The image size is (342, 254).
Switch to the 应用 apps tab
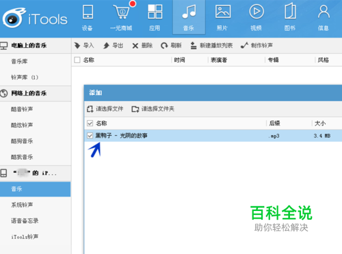tap(155, 18)
